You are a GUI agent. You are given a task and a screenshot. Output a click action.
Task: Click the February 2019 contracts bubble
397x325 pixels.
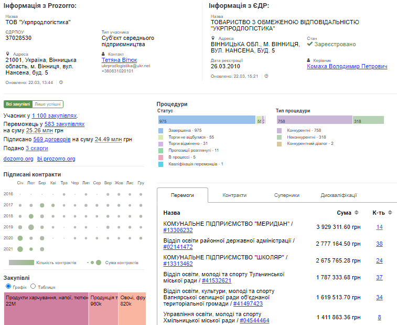click(31, 227)
